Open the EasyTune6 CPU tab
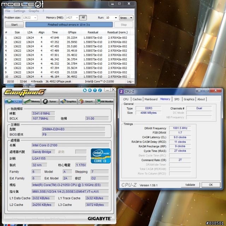 [x=13, y=101]
